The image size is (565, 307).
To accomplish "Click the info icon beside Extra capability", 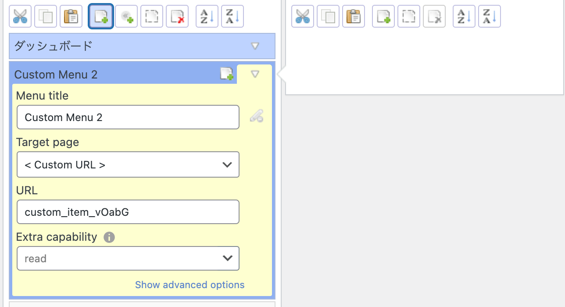I will [x=109, y=237].
